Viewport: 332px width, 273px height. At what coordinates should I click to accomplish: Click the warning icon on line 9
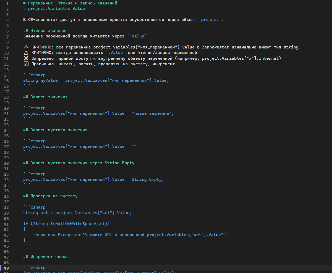click(26, 47)
